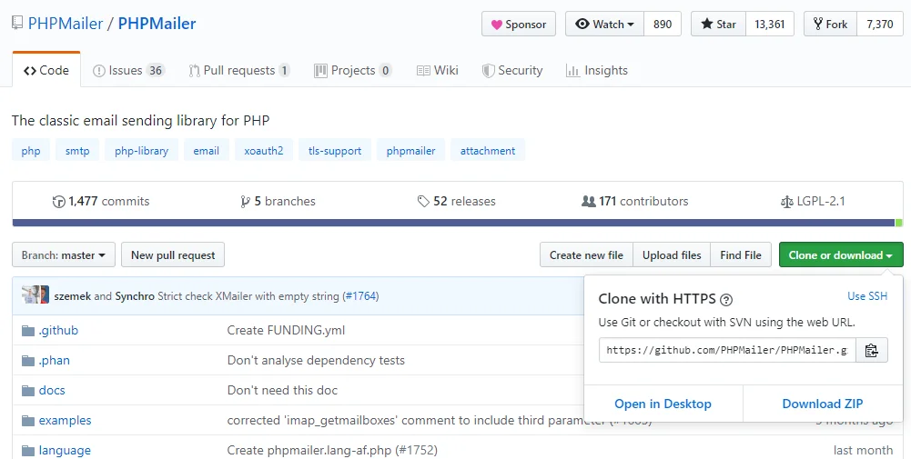Click the license scale icon near LGPL-2.1
911x459 pixels.
(786, 202)
